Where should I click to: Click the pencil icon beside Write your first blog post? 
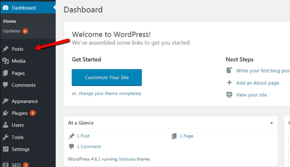(x=229, y=70)
